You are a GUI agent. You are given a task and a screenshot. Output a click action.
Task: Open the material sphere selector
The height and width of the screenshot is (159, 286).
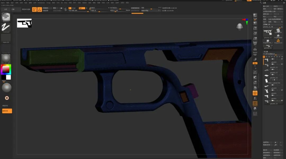pyautogui.click(x=6, y=58)
